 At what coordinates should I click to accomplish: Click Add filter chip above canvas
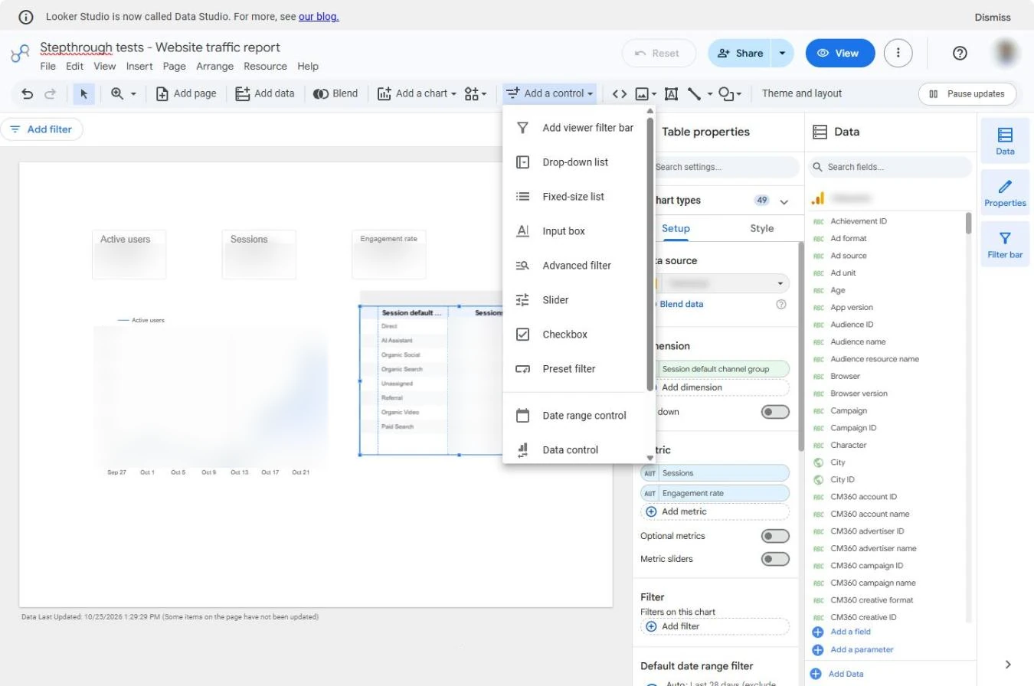tap(42, 129)
